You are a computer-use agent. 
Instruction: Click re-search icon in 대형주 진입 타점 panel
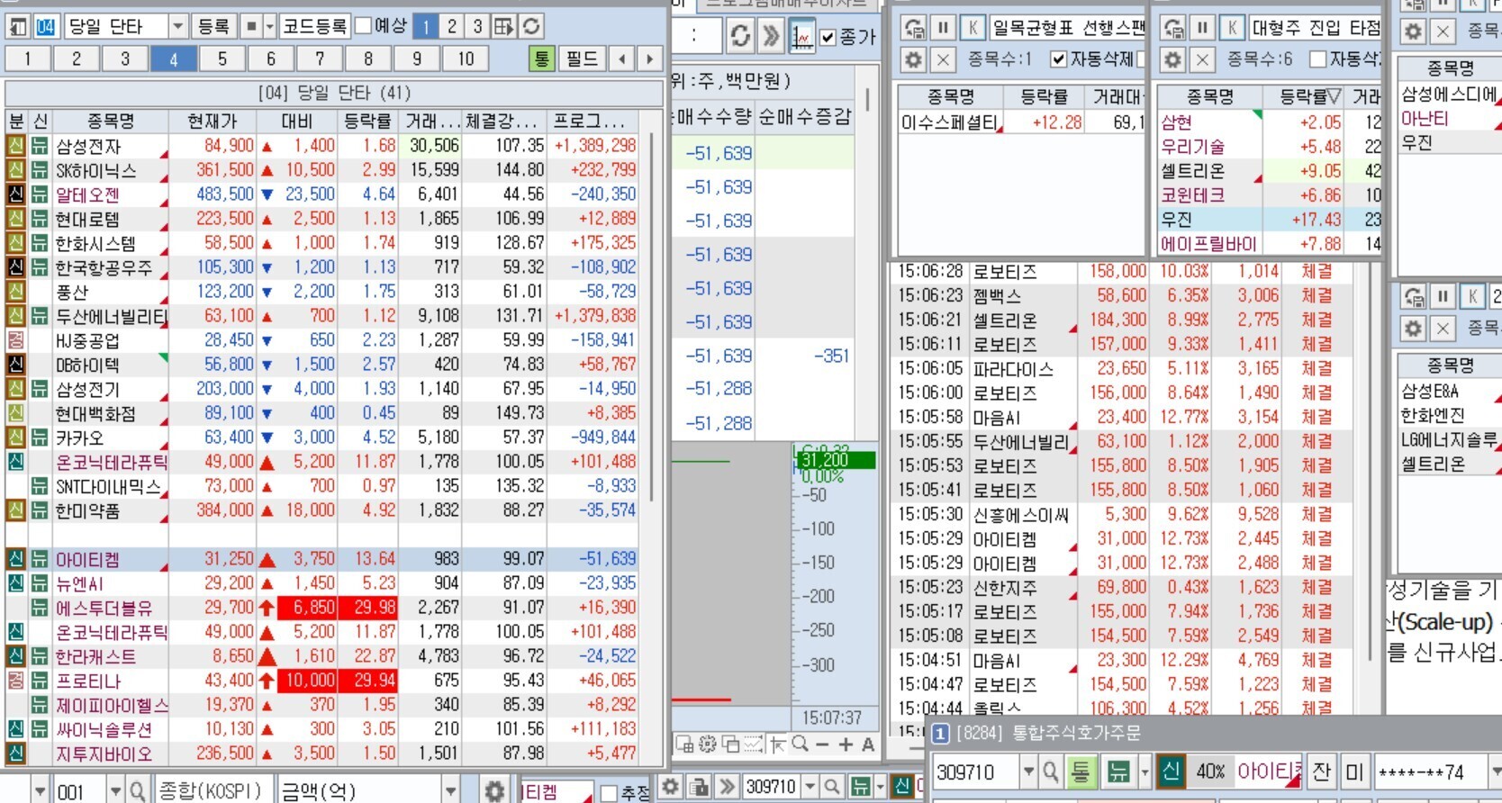(1172, 28)
